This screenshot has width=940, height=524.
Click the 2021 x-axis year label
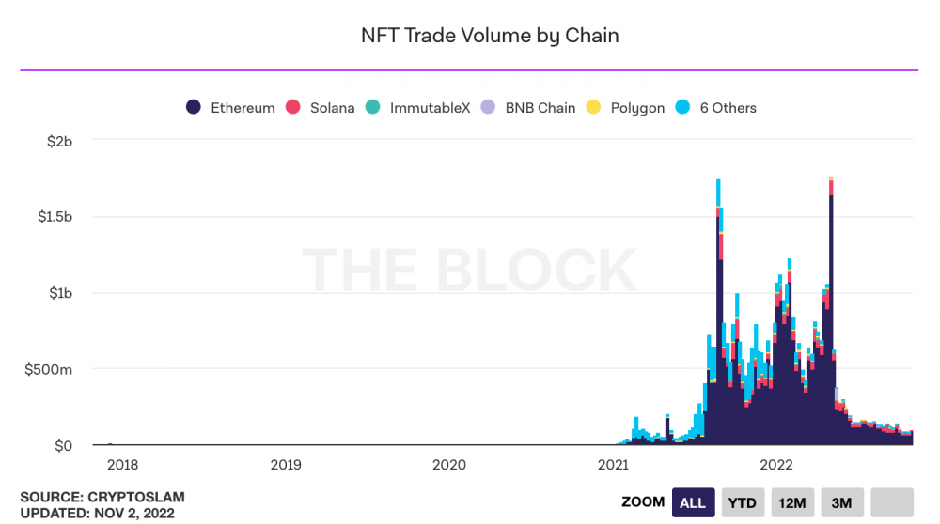pos(614,464)
